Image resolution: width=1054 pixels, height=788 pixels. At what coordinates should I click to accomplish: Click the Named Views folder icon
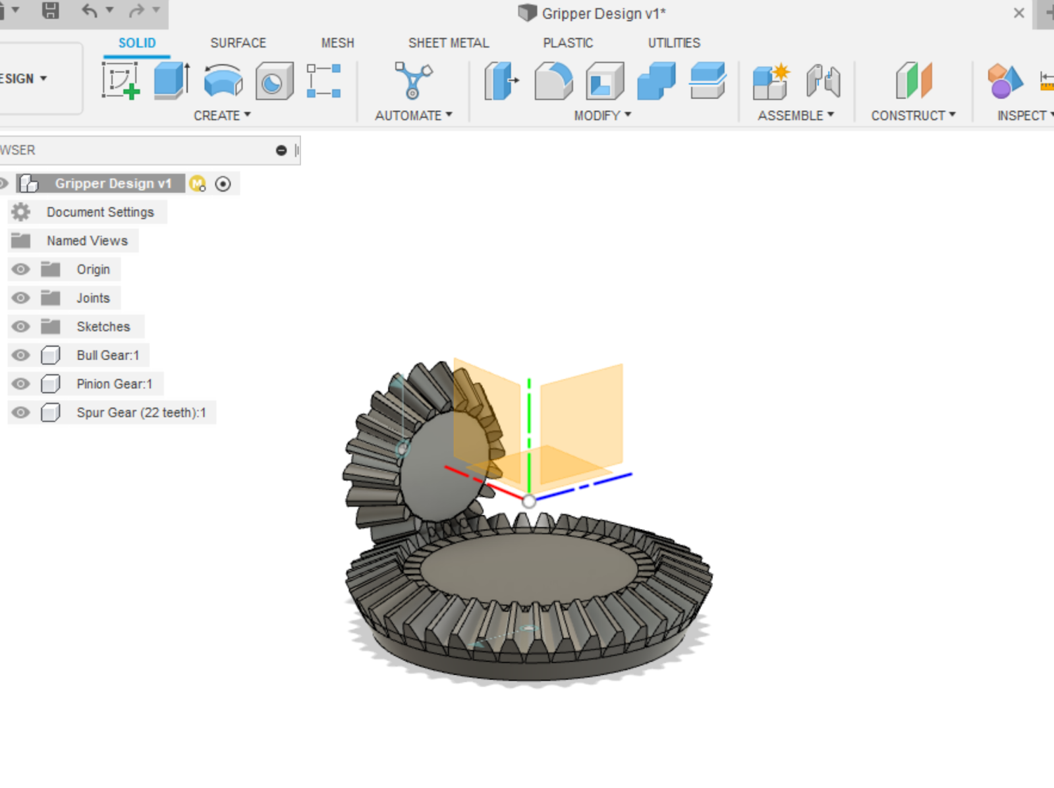pos(21,240)
